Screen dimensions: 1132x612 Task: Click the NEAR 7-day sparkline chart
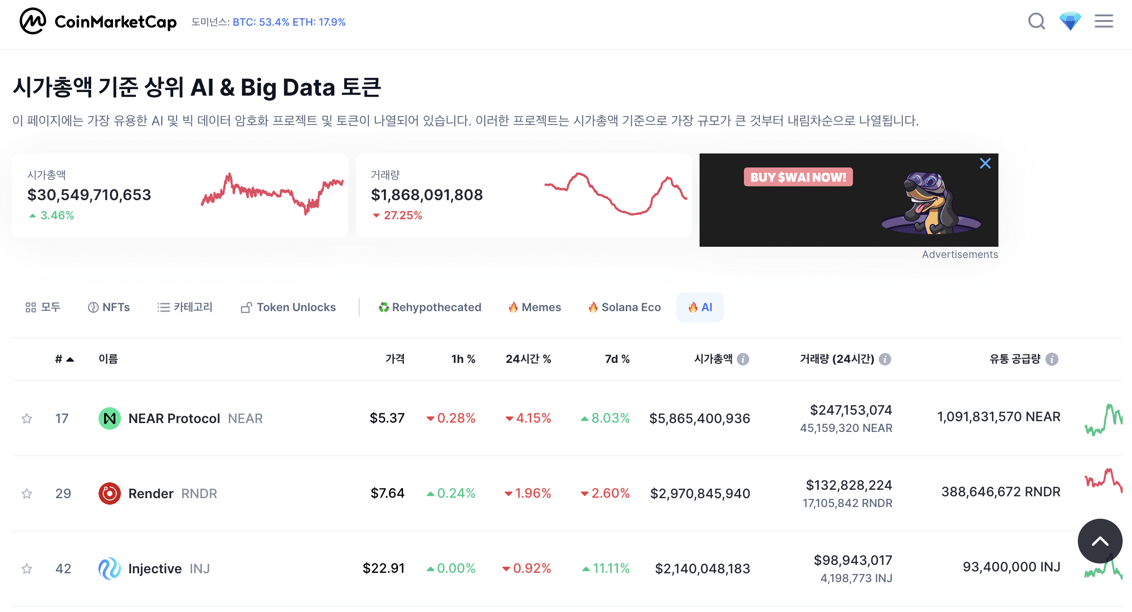[1103, 419]
